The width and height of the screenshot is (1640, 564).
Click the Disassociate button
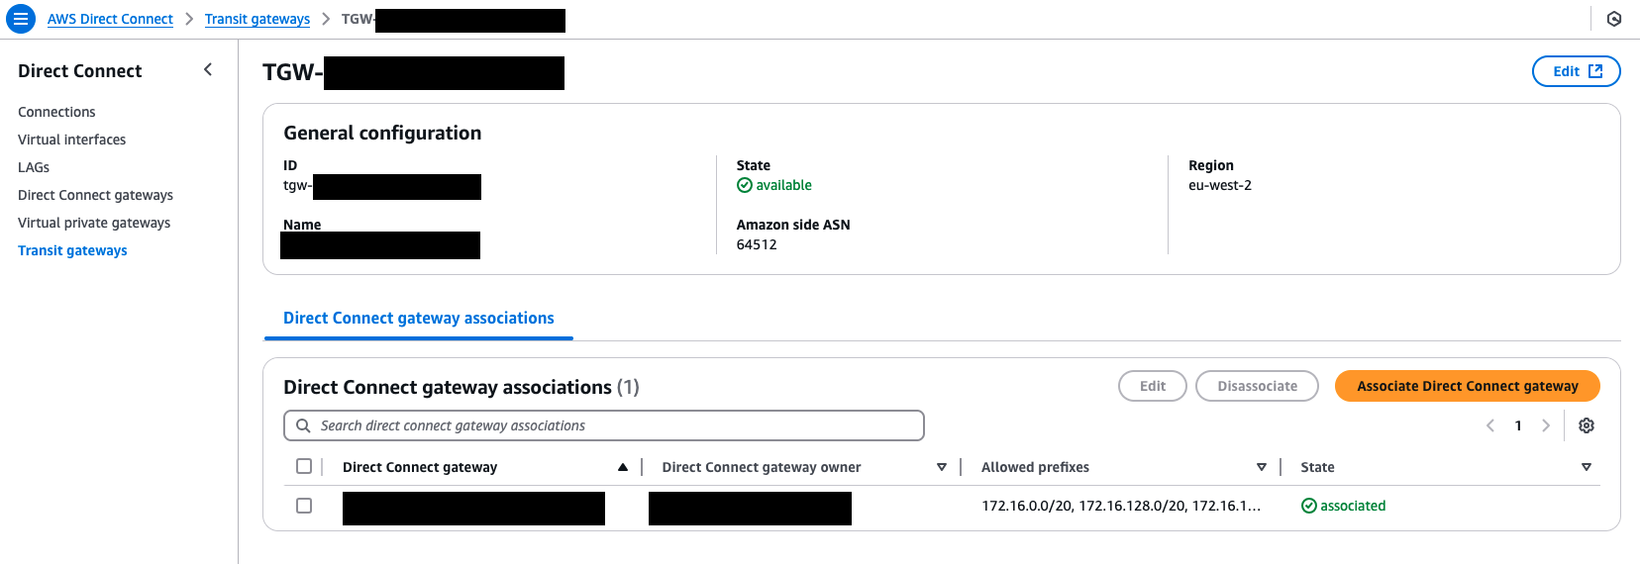[x=1257, y=386]
